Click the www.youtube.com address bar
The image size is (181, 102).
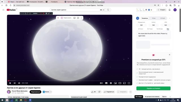pyautogui.click(x=23, y=5)
